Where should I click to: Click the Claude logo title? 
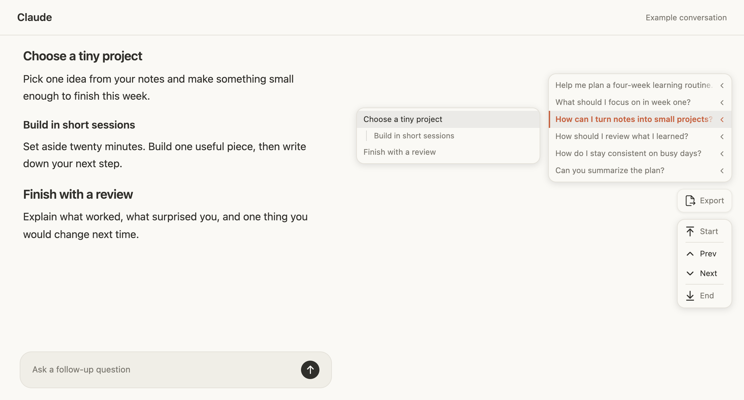tap(35, 17)
